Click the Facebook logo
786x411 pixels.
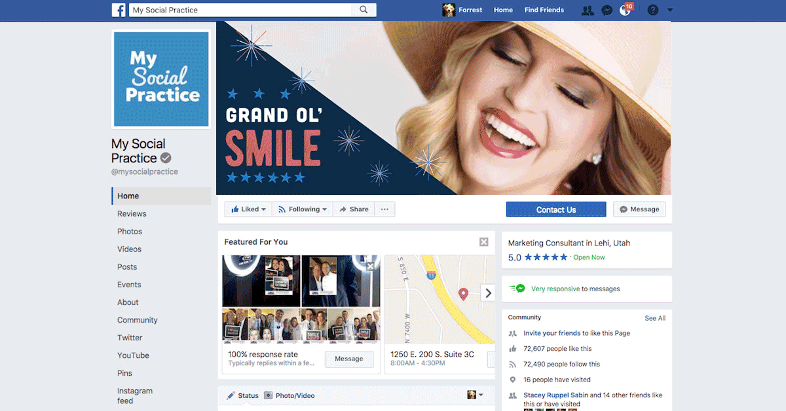[119, 10]
